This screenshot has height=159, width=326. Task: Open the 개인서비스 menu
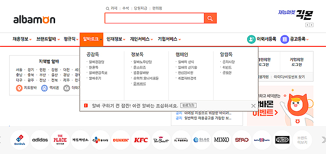pyautogui.click(x=141, y=39)
